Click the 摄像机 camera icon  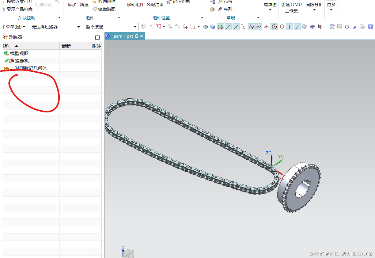(12, 61)
